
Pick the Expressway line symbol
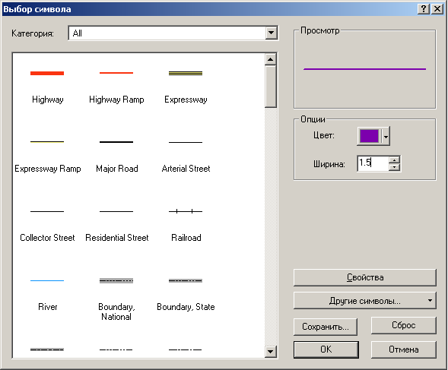(186, 86)
